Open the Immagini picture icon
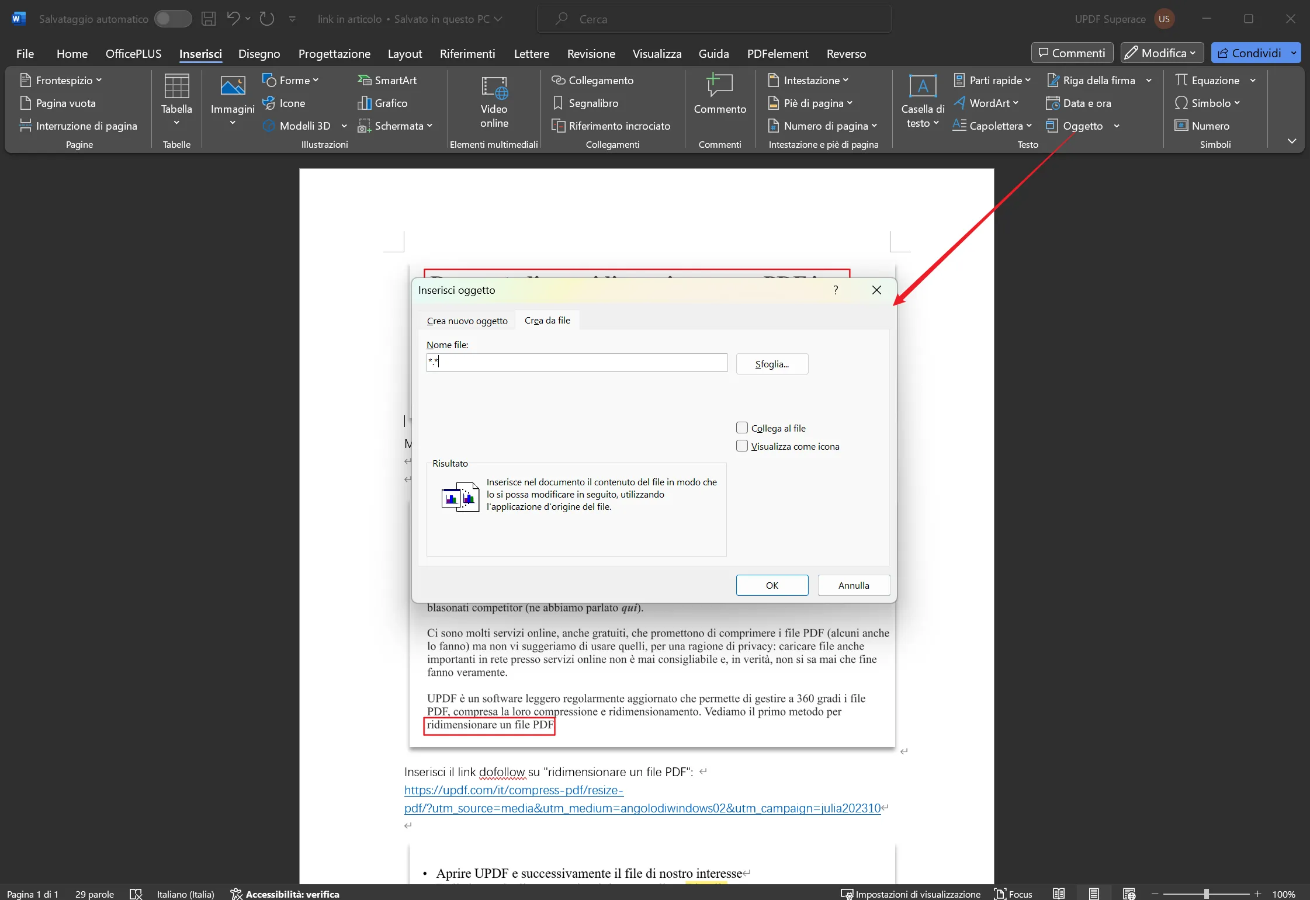 click(x=233, y=86)
